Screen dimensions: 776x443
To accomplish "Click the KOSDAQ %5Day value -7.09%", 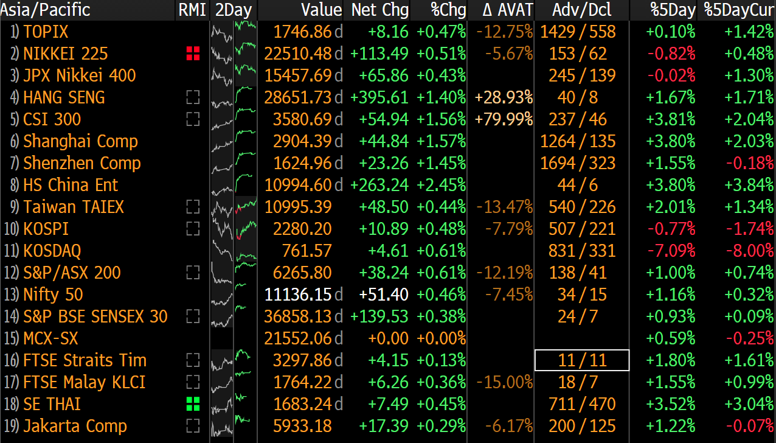I will pos(671,251).
